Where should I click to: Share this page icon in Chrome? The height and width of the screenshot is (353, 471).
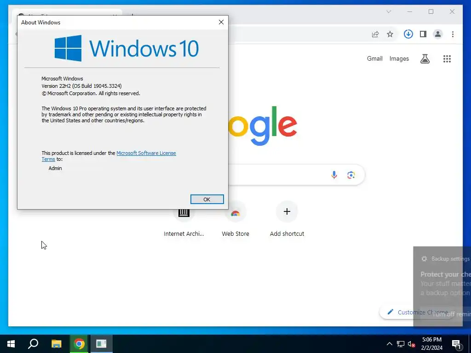pyautogui.click(x=375, y=34)
